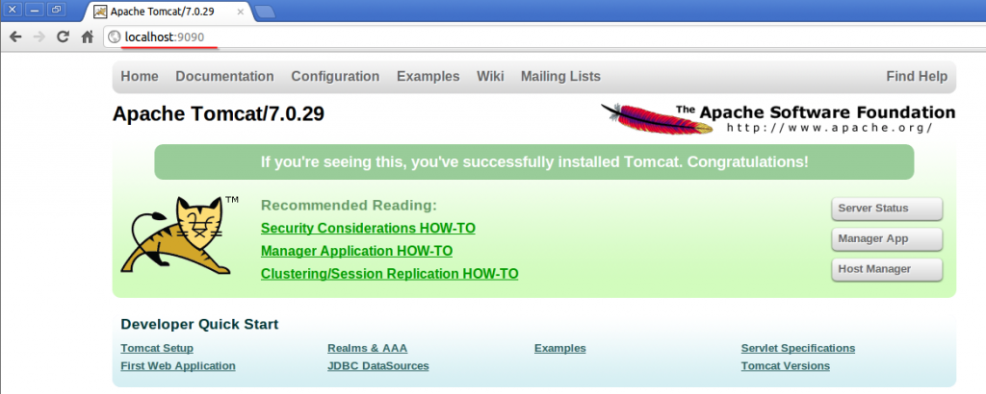The image size is (986, 394).
Task: Open the Documentation menu item
Action: (x=224, y=77)
